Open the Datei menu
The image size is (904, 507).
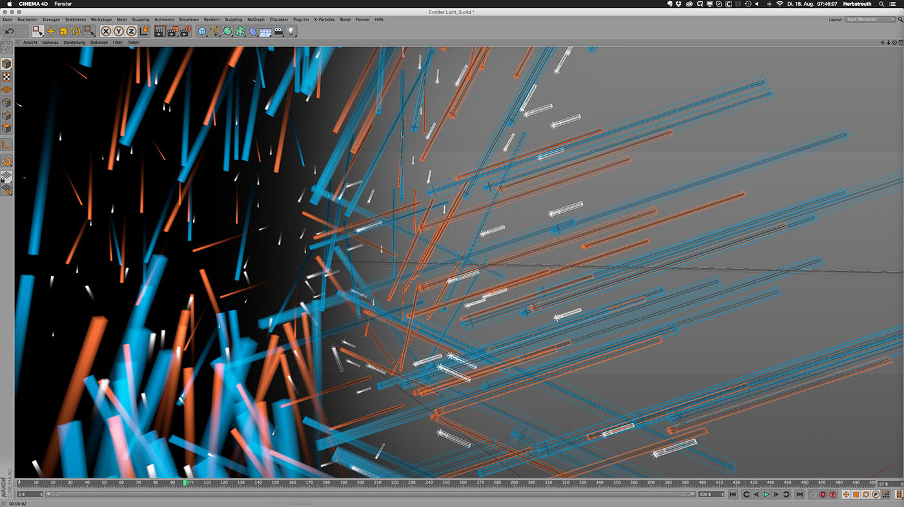[x=8, y=19]
